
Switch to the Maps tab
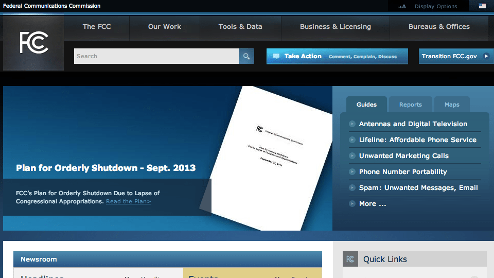click(452, 105)
